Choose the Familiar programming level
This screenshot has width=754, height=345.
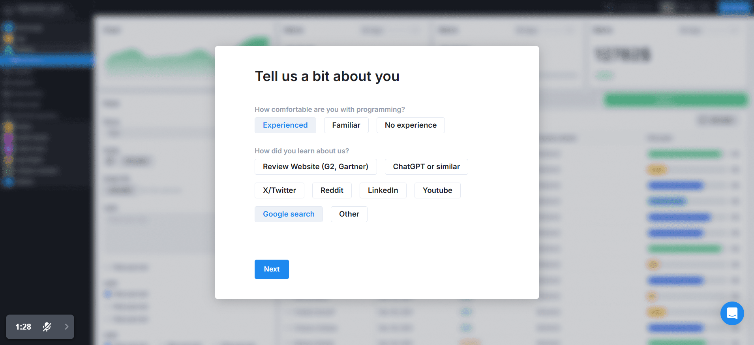[346, 125]
